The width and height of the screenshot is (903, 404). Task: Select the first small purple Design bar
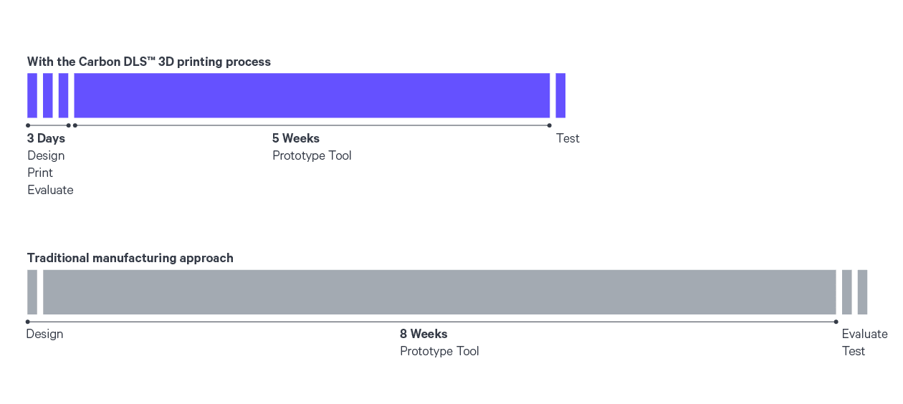32,95
